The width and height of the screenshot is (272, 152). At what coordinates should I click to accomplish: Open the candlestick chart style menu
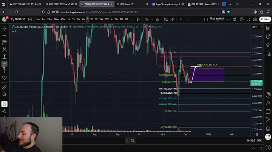(138, 19)
